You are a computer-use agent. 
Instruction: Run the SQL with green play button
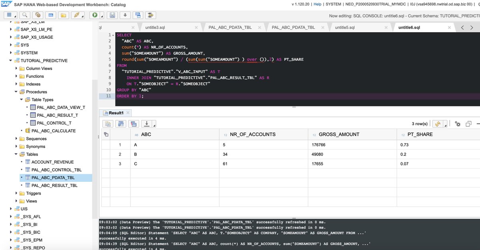[x=95, y=15]
